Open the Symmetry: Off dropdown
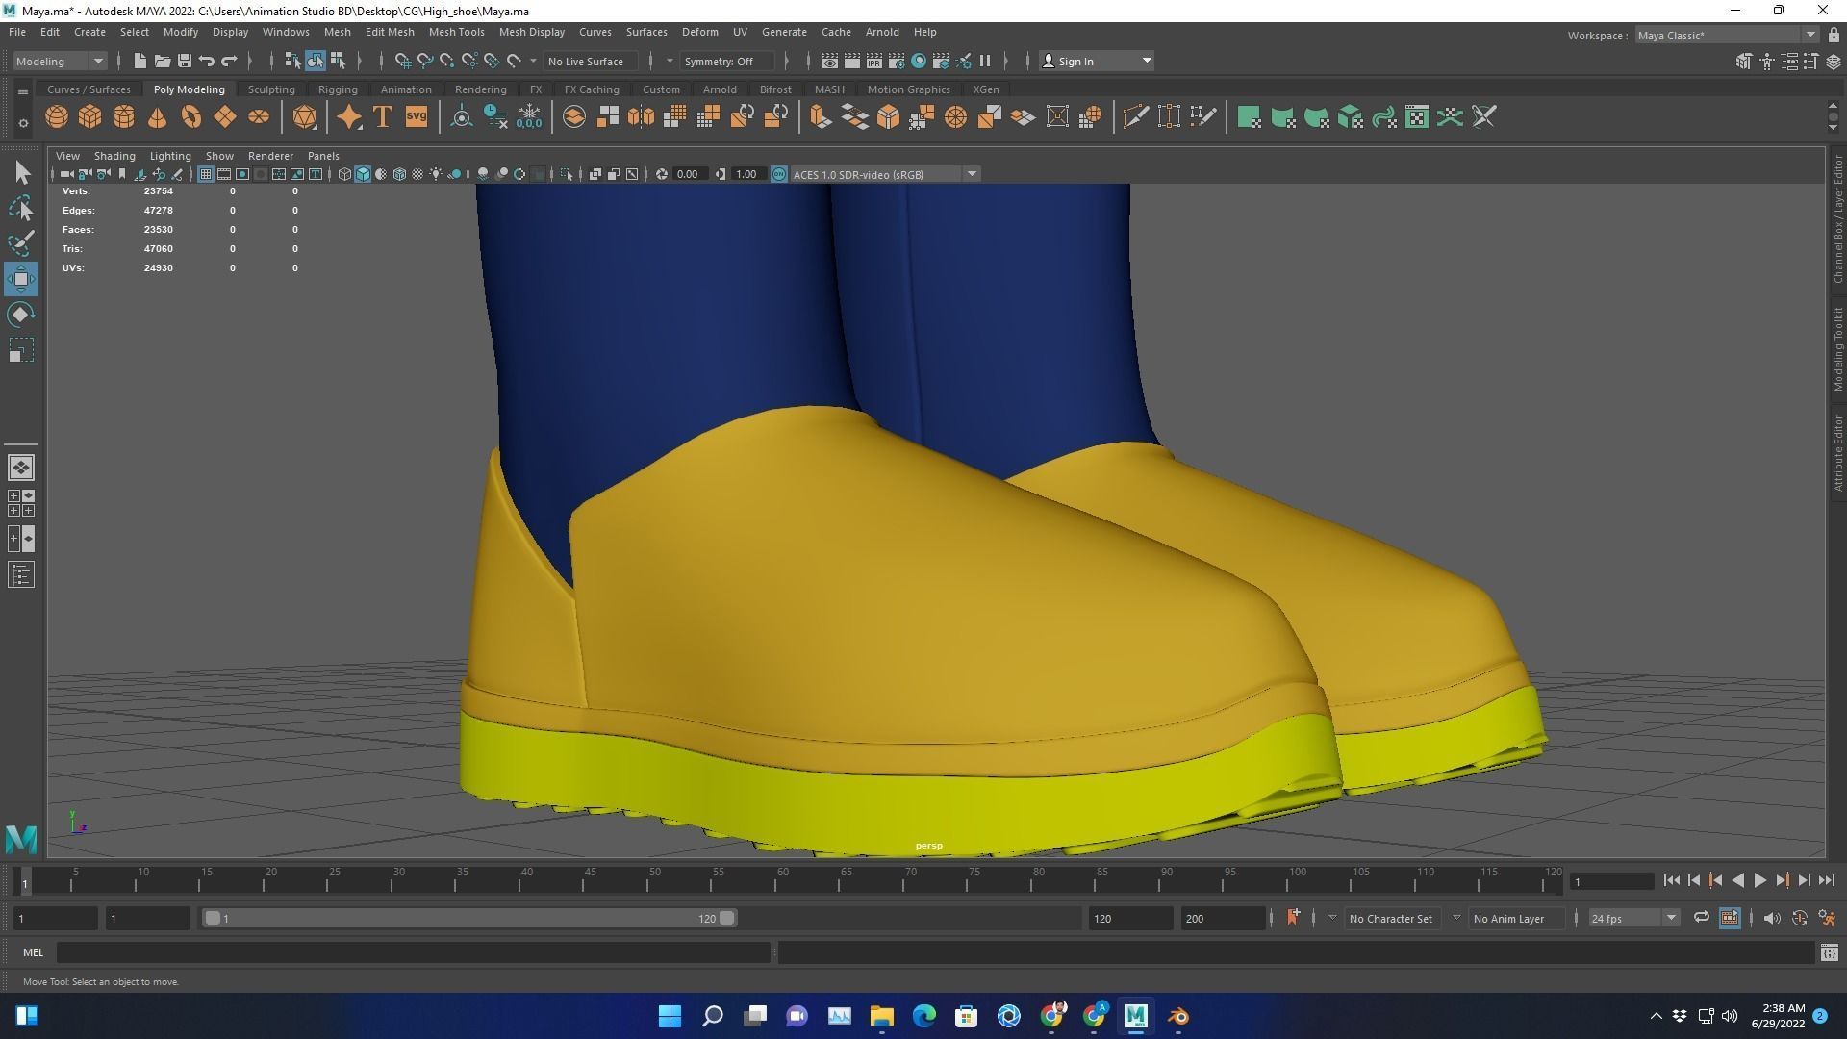The height and width of the screenshot is (1039, 1847). click(727, 61)
